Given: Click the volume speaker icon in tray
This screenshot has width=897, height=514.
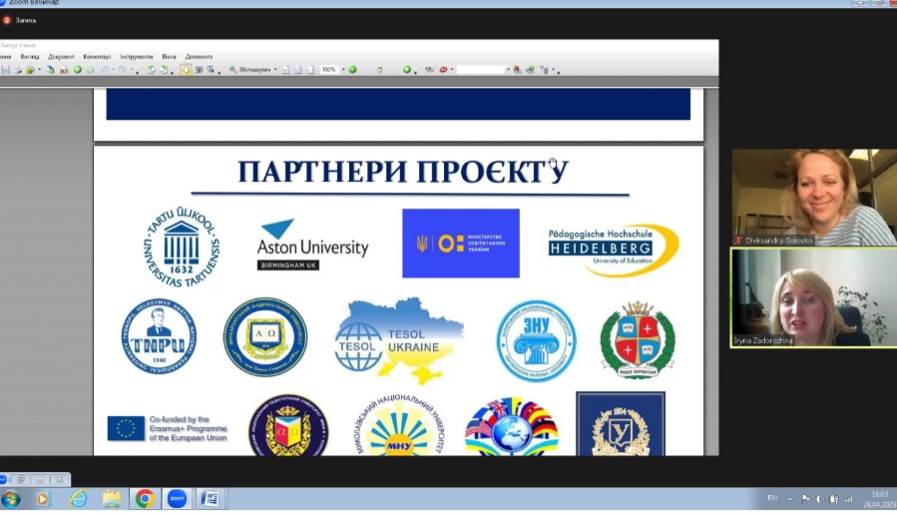Looking at the screenshot, I should coord(820,499).
